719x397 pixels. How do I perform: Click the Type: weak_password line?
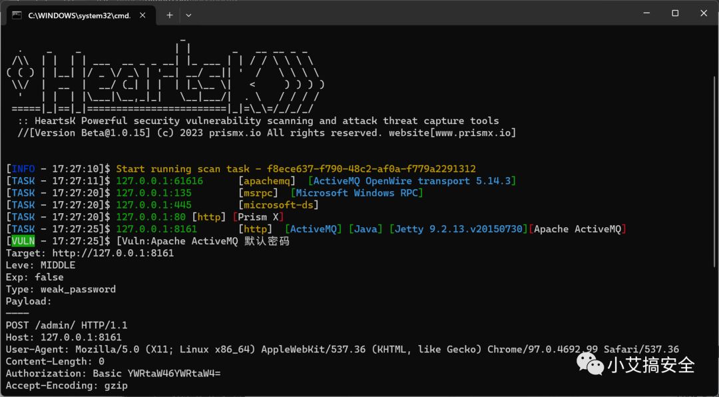(x=61, y=289)
